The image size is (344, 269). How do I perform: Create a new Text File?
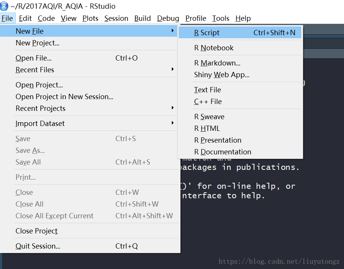[x=240, y=90]
